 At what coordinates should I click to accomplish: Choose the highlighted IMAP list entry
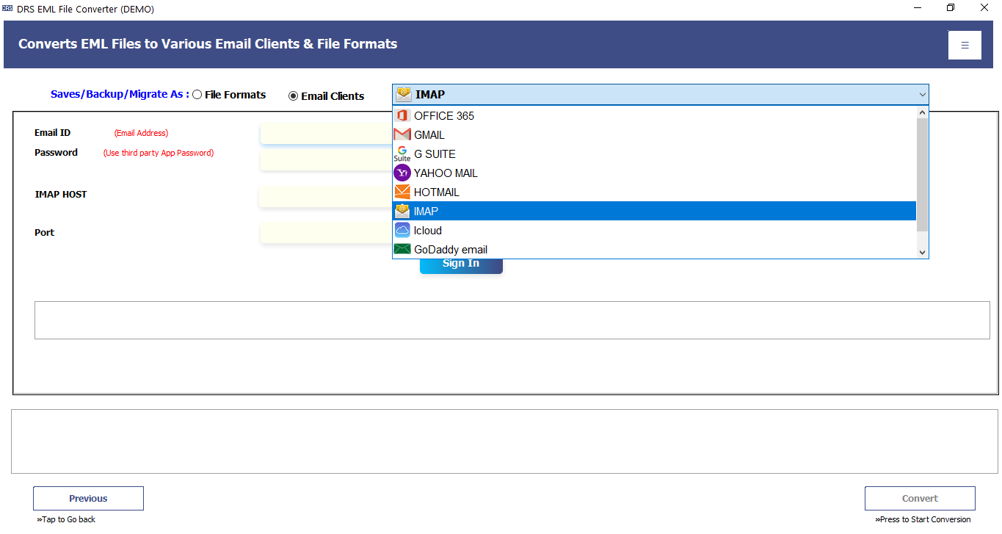[x=655, y=211]
